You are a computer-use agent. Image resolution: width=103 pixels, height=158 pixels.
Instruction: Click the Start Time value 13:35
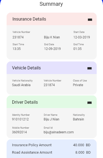[x=17, y=49]
